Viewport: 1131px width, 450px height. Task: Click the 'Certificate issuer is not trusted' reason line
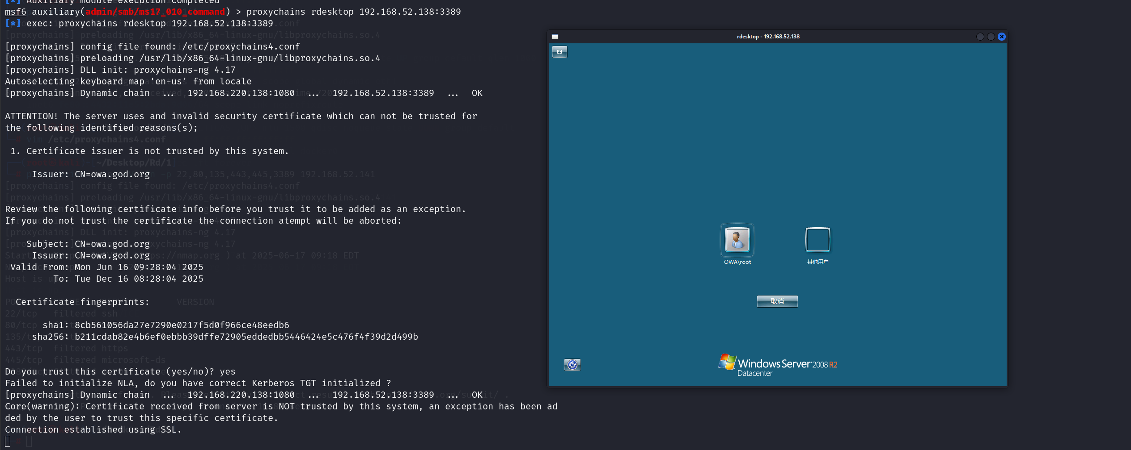click(150, 151)
